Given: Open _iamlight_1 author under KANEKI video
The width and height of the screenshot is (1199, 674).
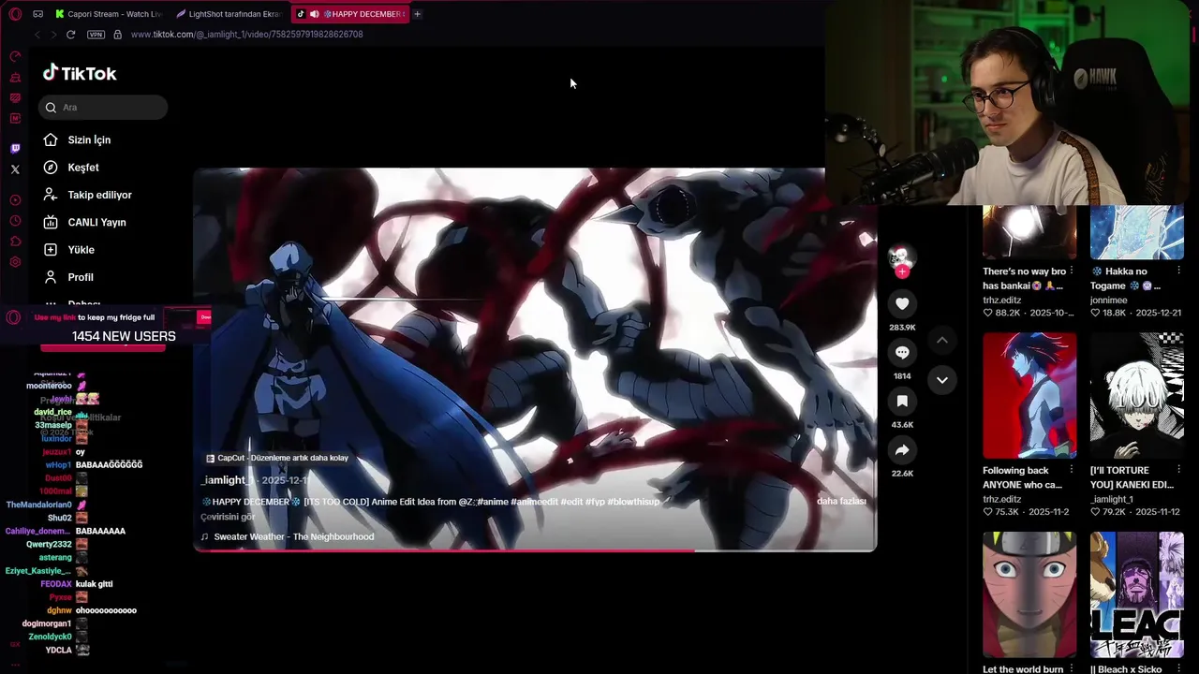Looking at the screenshot, I should pos(1112,499).
